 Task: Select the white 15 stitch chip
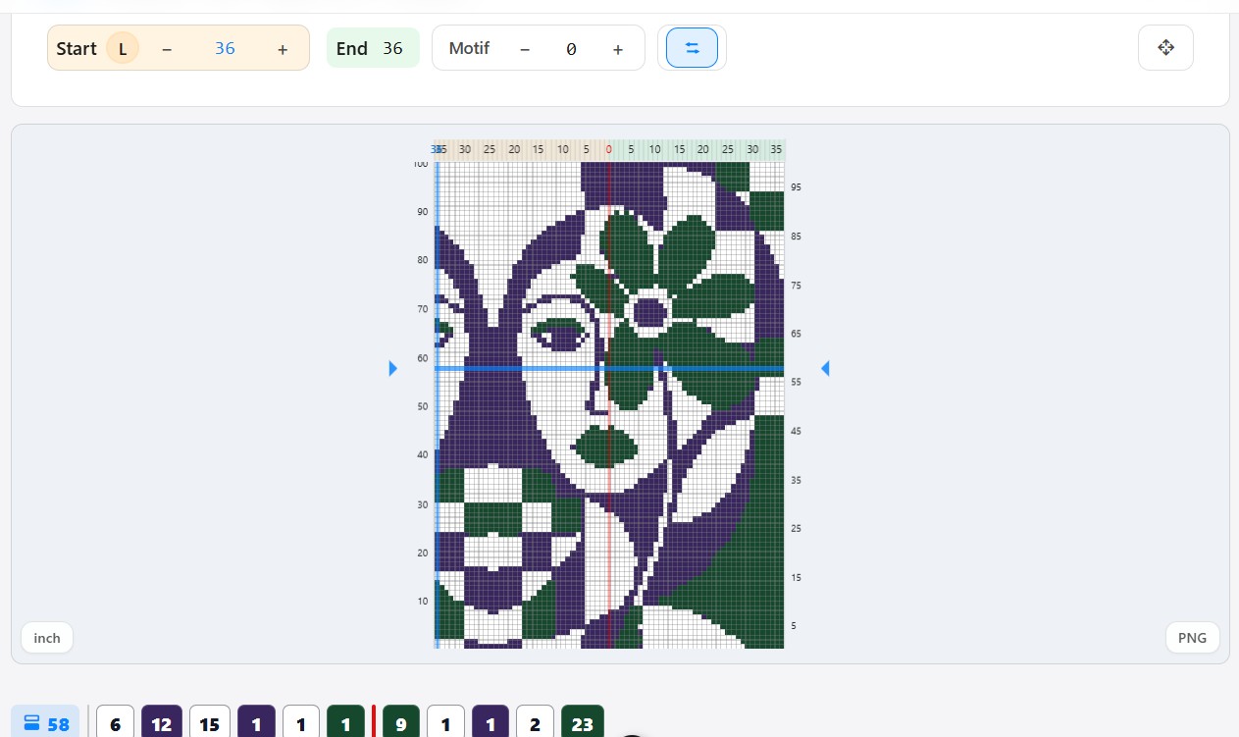point(210,724)
